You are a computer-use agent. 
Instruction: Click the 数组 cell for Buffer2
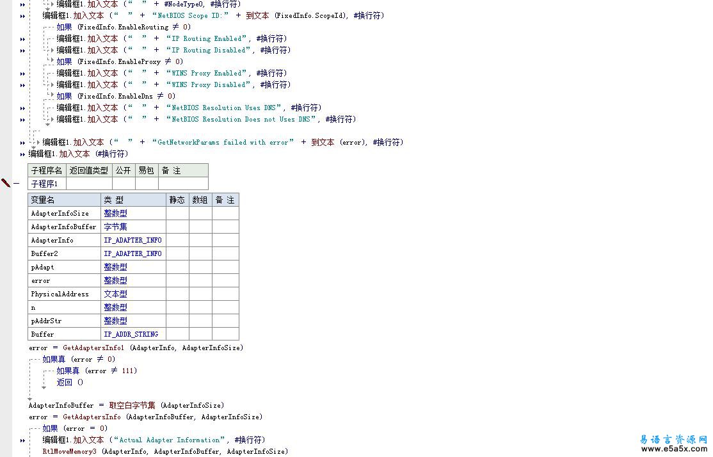pos(200,253)
